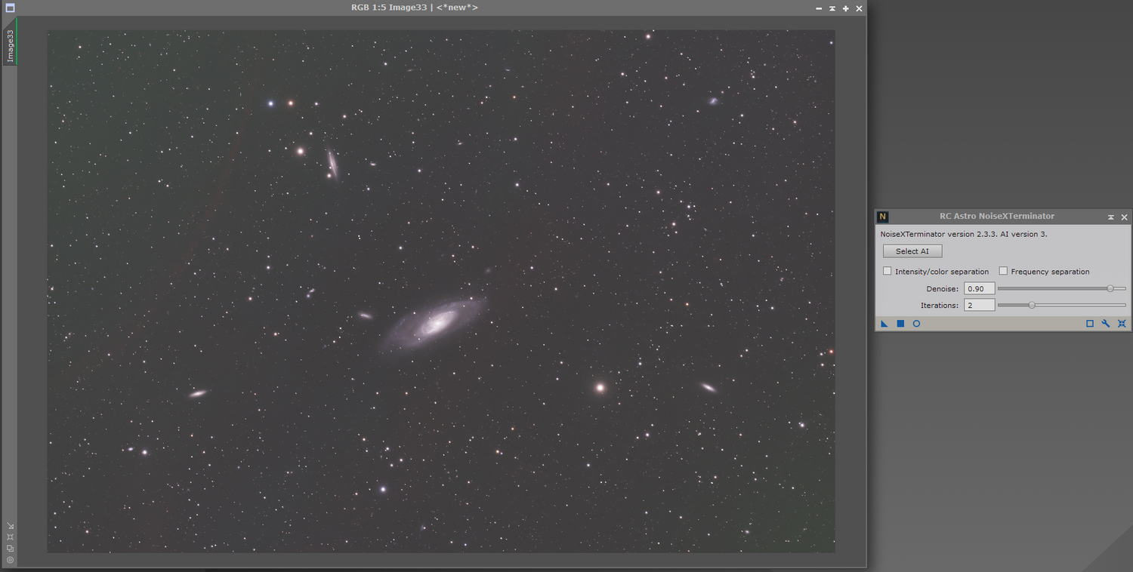Click the "Iterations:" label
Image resolution: width=1133 pixels, height=572 pixels.
coord(940,306)
